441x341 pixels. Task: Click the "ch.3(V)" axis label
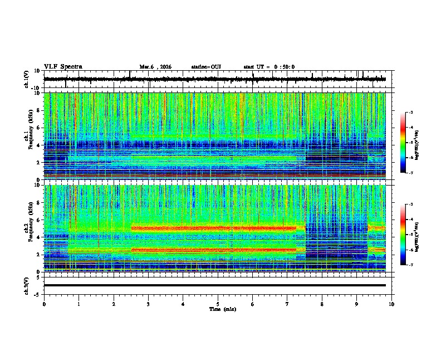pyautogui.click(x=27, y=286)
